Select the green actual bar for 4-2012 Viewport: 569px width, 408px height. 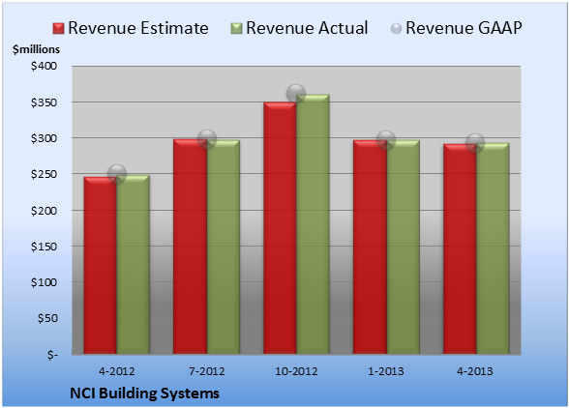(x=133, y=264)
